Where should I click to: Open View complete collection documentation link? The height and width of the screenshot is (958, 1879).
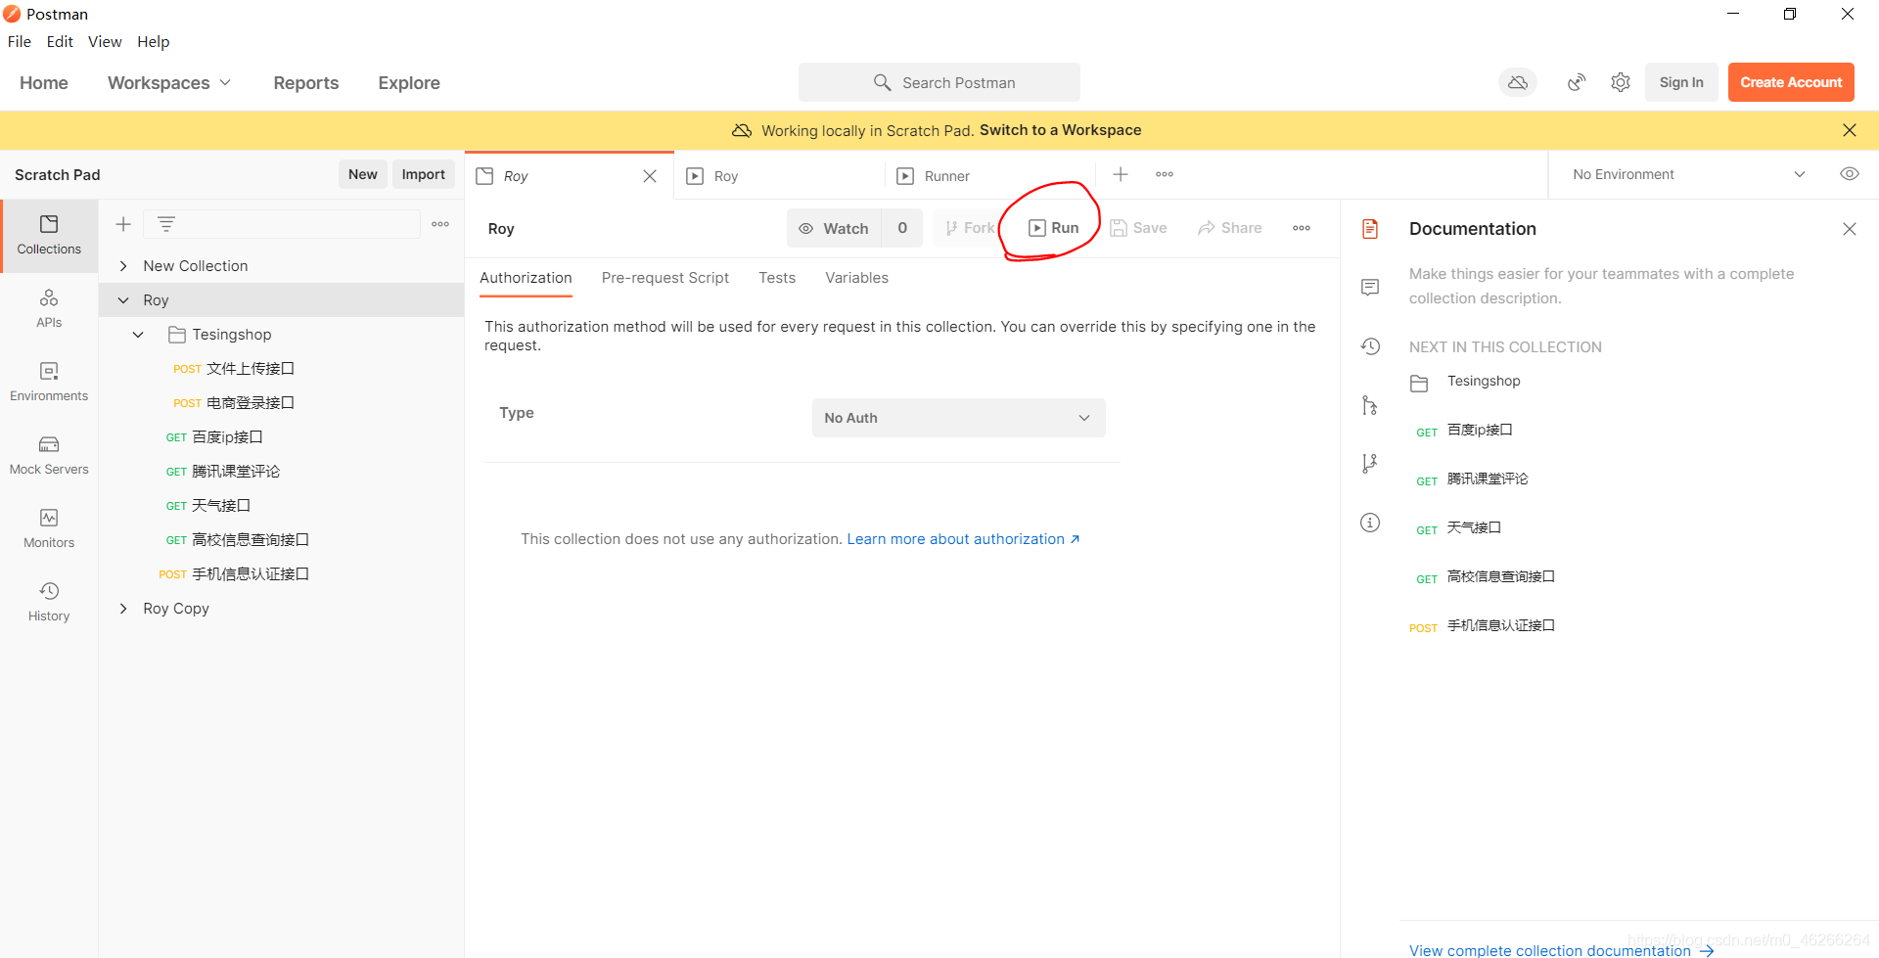tap(1561, 949)
